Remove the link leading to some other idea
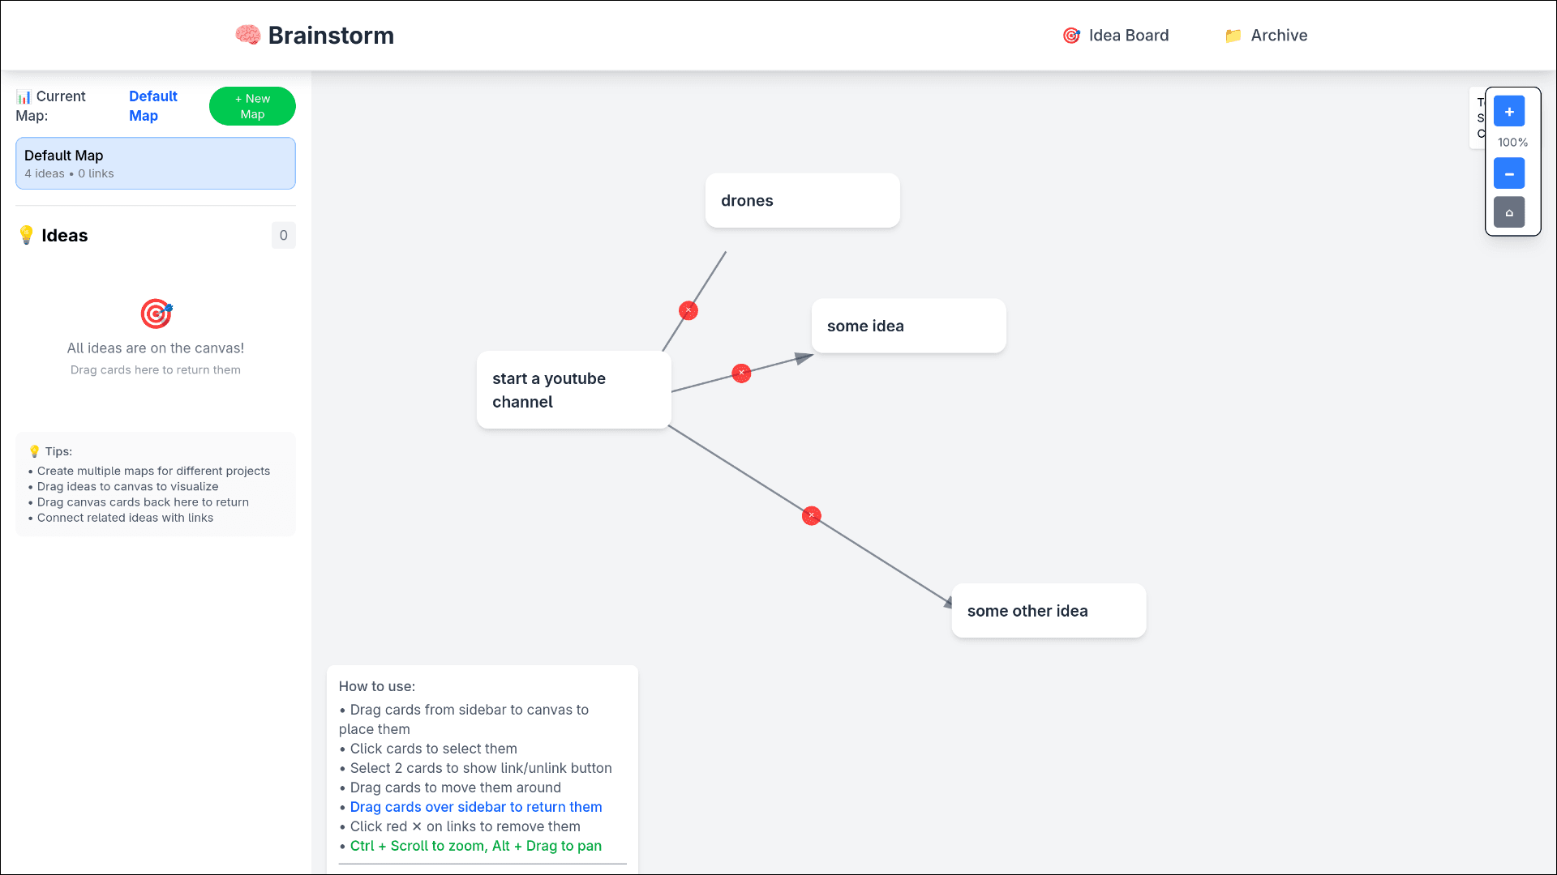Image resolution: width=1557 pixels, height=875 pixels. [x=811, y=515]
